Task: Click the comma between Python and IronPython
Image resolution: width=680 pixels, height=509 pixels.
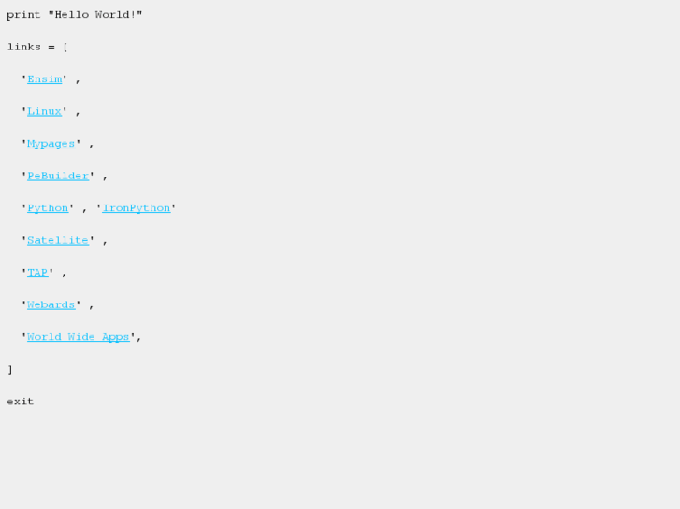Action: (x=85, y=210)
